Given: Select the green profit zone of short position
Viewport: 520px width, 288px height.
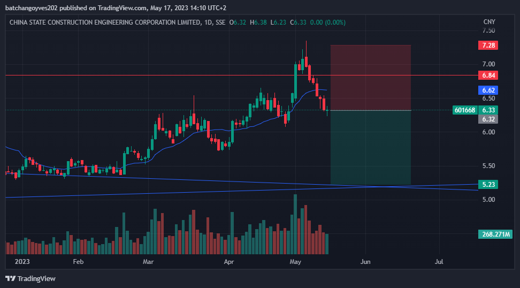Looking at the screenshot, I should coord(371,147).
